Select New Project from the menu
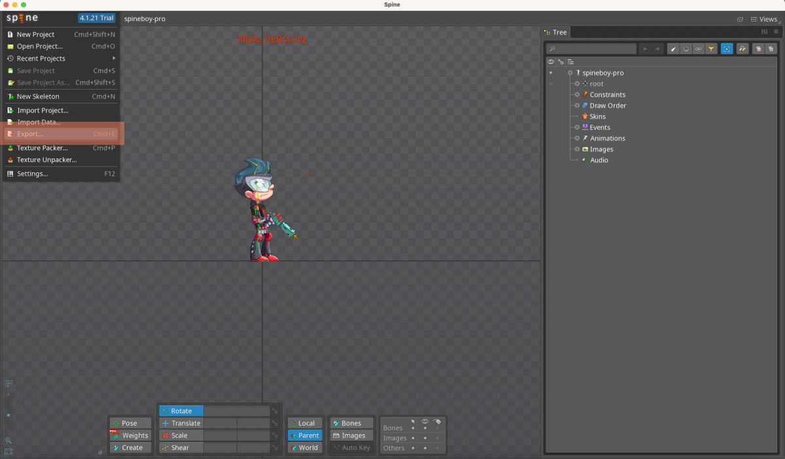Viewport: 785px width, 459px height. (61, 34)
